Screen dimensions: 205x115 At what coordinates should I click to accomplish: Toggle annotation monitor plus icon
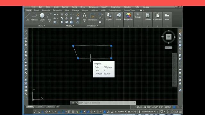point(135,112)
